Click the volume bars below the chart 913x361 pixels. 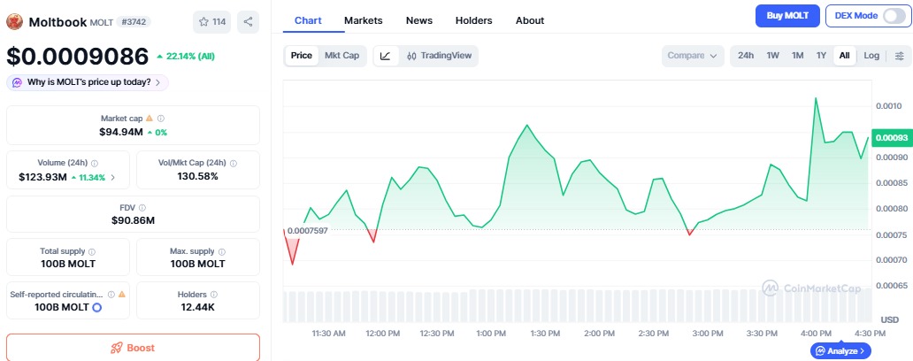pyautogui.click(x=575, y=305)
